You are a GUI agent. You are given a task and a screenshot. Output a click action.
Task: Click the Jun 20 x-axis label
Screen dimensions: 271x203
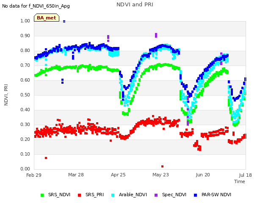203,175
